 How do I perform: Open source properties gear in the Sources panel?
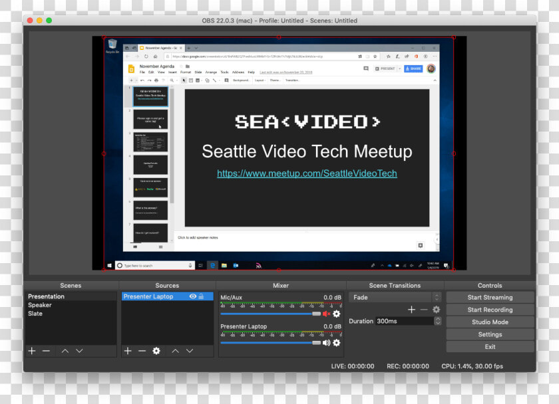[156, 351]
